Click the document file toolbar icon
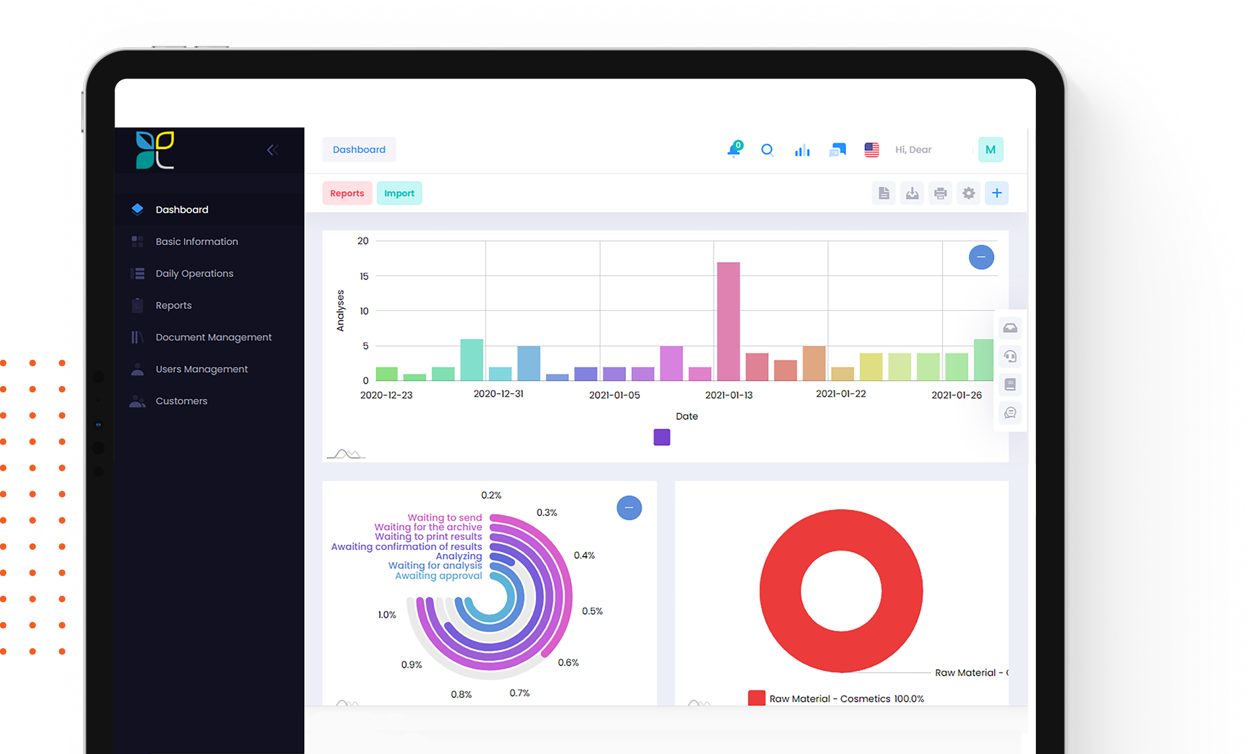 884,193
